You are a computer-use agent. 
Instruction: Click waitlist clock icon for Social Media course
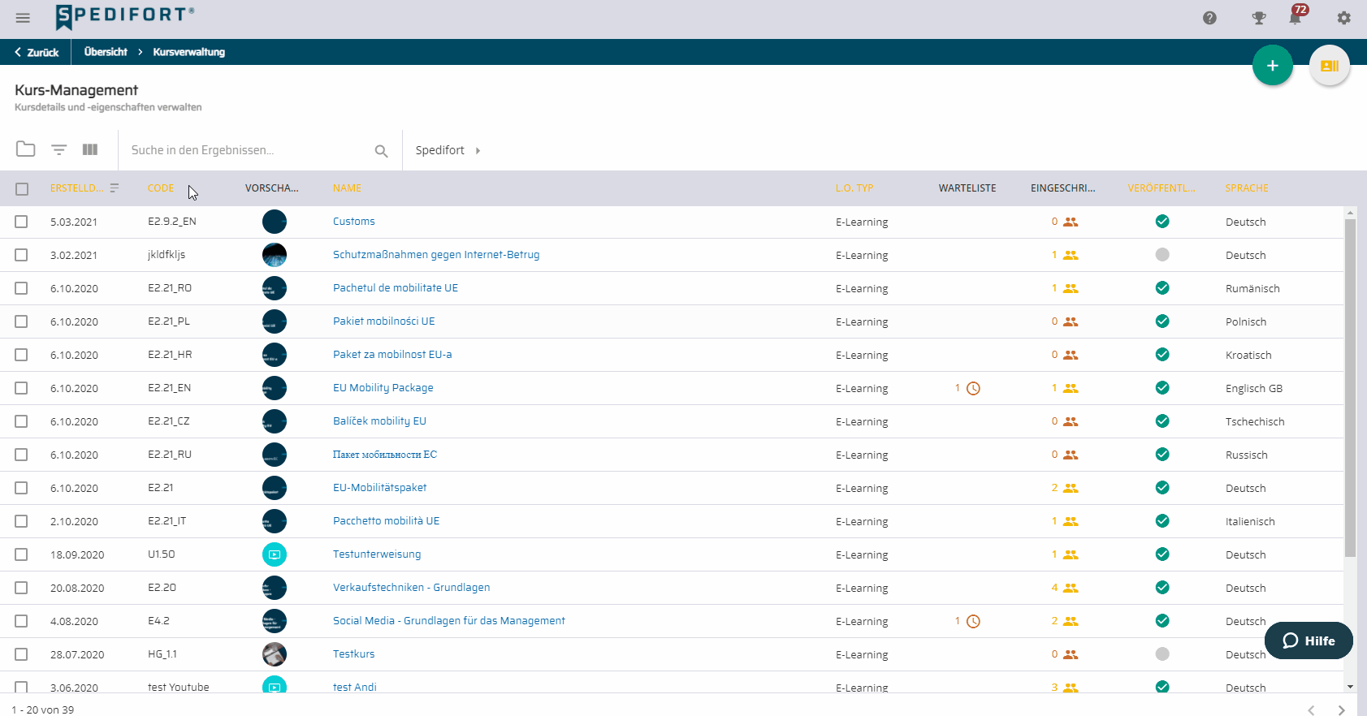click(973, 621)
